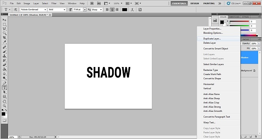Select the Healing Brush tool
This screenshot has width=262, height=139.
pos(4,47)
